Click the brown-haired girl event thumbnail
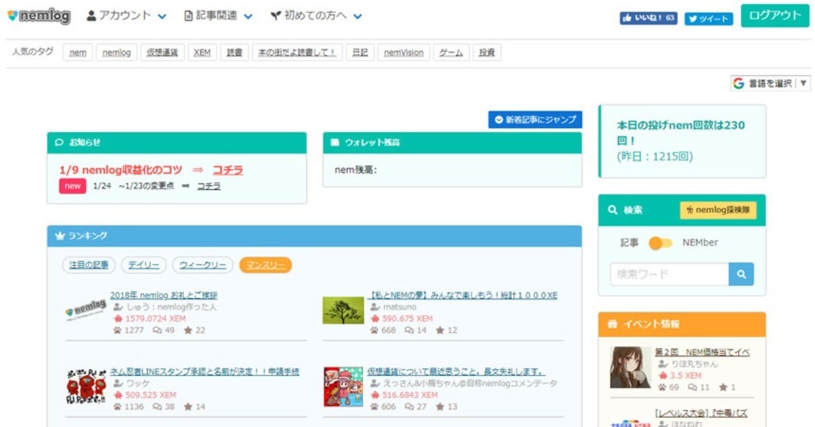 pyautogui.click(x=630, y=368)
